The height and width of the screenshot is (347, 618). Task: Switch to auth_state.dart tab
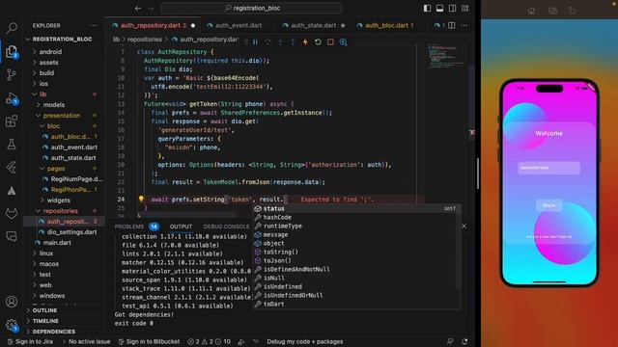[313, 26]
